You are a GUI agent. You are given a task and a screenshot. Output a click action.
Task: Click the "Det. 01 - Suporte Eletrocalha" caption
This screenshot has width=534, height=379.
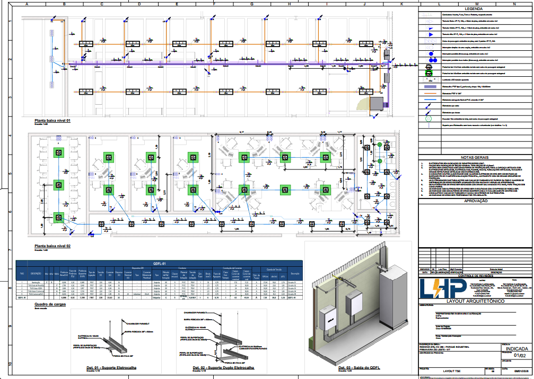tap(111, 367)
